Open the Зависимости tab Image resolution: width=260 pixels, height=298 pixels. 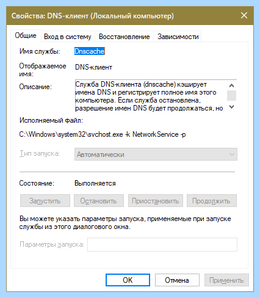tap(178, 37)
